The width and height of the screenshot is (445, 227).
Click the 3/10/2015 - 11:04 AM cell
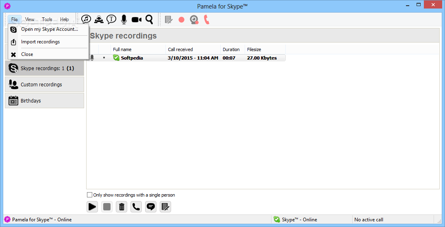click(193, 58)
